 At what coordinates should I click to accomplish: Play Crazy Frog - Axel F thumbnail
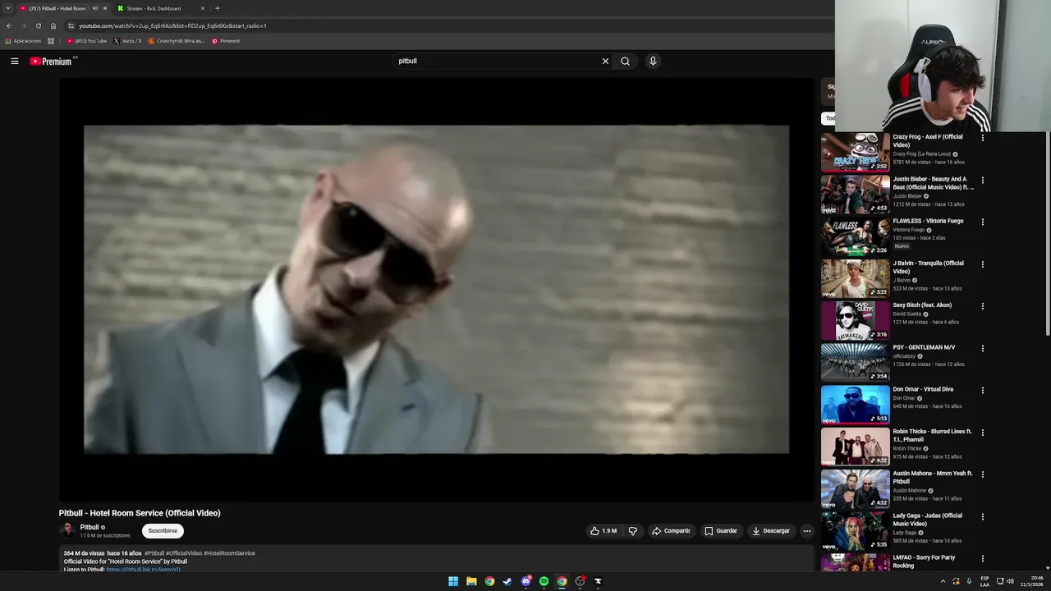(856, 152)
